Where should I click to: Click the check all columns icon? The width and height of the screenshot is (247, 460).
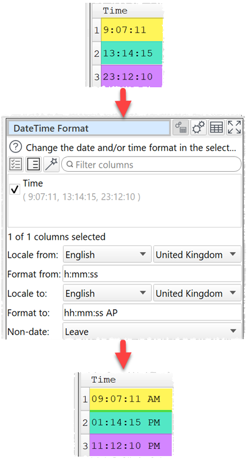pyautogui.click(x=16, y=164)
